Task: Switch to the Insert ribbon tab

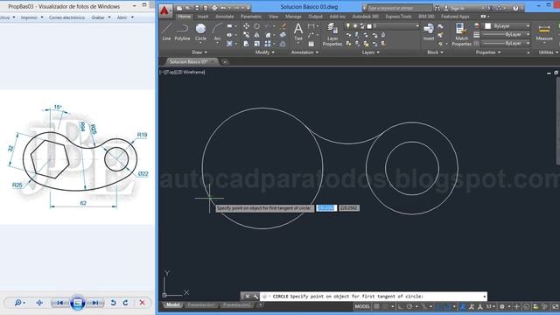Action: pos(203,17)
